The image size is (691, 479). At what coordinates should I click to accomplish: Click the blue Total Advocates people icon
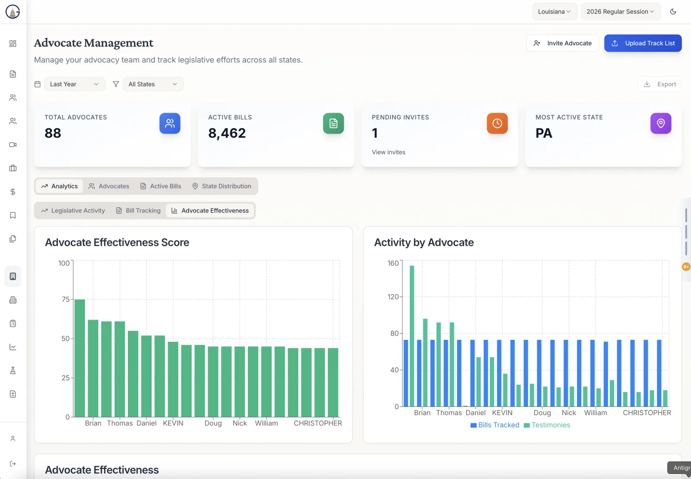click(x=170, y=124)
